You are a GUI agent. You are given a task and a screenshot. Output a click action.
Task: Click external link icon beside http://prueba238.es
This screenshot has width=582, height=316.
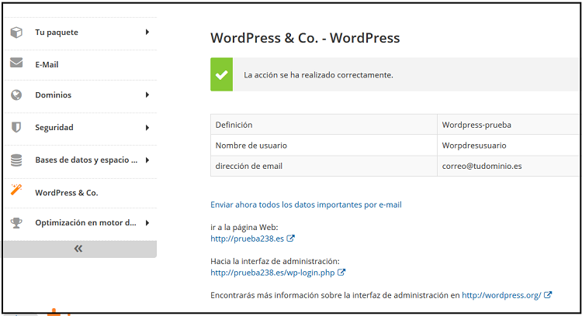291,239
